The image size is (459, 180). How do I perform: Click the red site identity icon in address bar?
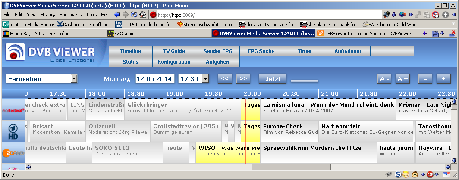coord(153,15)
